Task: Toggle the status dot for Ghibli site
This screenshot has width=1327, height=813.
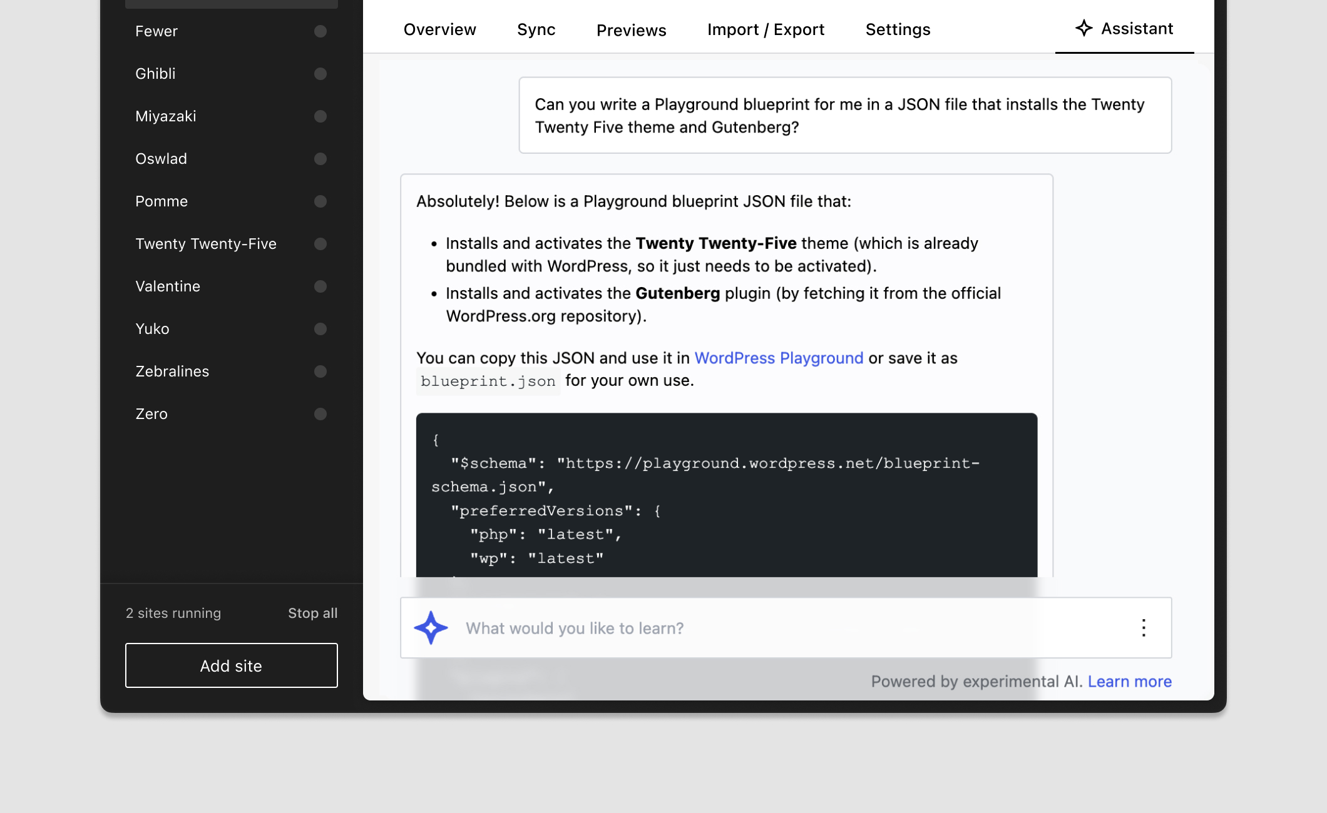Action: [320, 74]
